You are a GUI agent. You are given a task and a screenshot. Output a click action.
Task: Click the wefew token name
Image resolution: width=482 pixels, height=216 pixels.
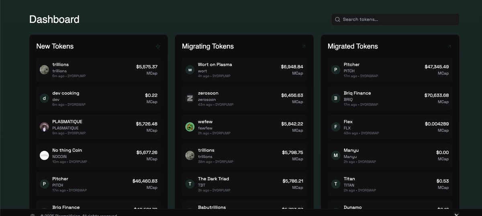(x=206, y=122)
